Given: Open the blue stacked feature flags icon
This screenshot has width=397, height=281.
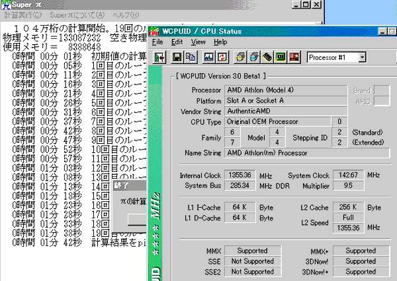Looking at the screenshot, I should click(x=254, y=57).
